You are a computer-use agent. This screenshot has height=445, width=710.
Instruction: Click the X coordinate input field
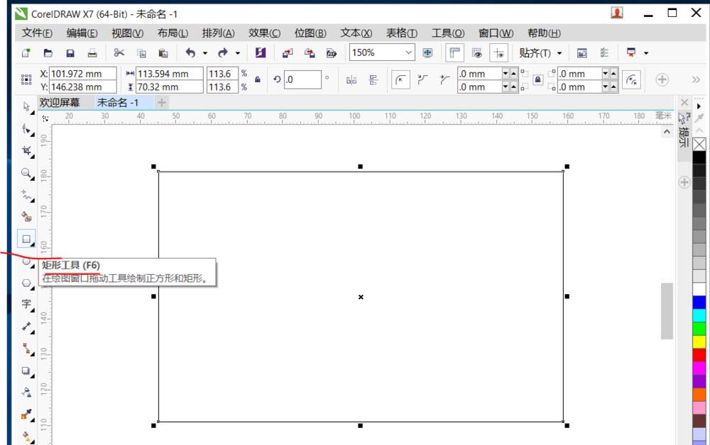pos(82,74)
